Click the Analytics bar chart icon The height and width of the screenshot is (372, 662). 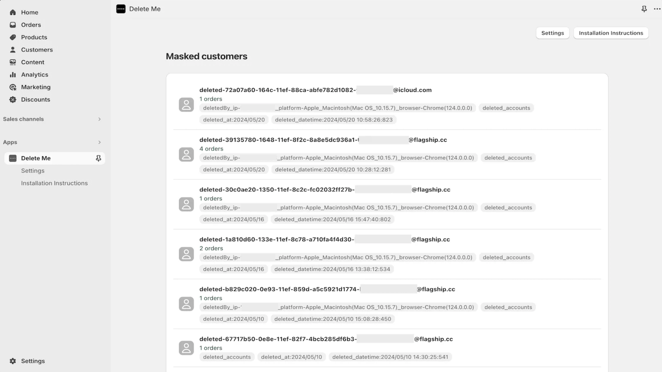click(x=13, y=75)
